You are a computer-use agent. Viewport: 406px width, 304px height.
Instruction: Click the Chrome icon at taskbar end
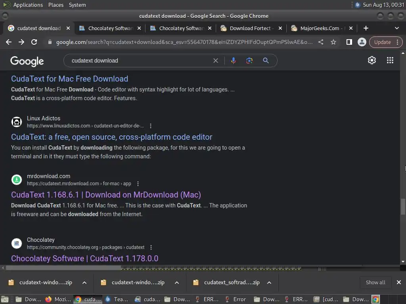(375, 299)
